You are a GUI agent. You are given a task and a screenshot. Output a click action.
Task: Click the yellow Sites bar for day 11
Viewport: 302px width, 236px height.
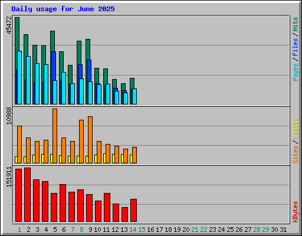(104, 158)
